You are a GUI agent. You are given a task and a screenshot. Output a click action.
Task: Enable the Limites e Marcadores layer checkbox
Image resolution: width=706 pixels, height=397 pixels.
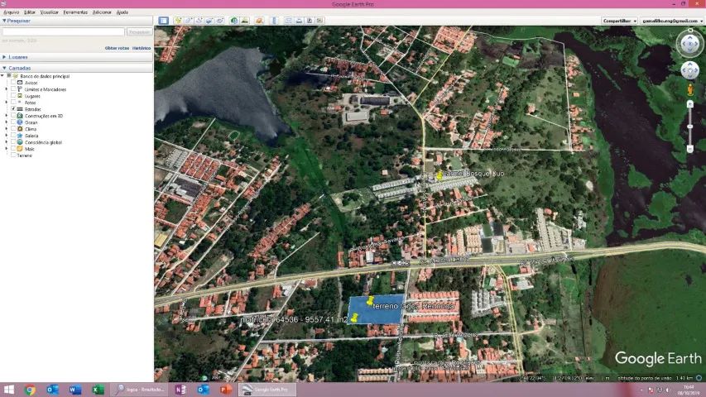point(13,89)
